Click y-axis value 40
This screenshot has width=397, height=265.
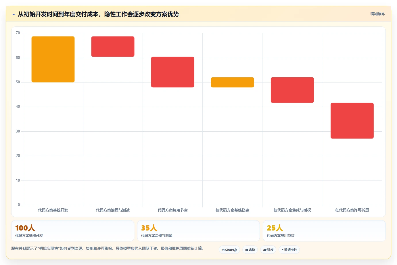18,107
